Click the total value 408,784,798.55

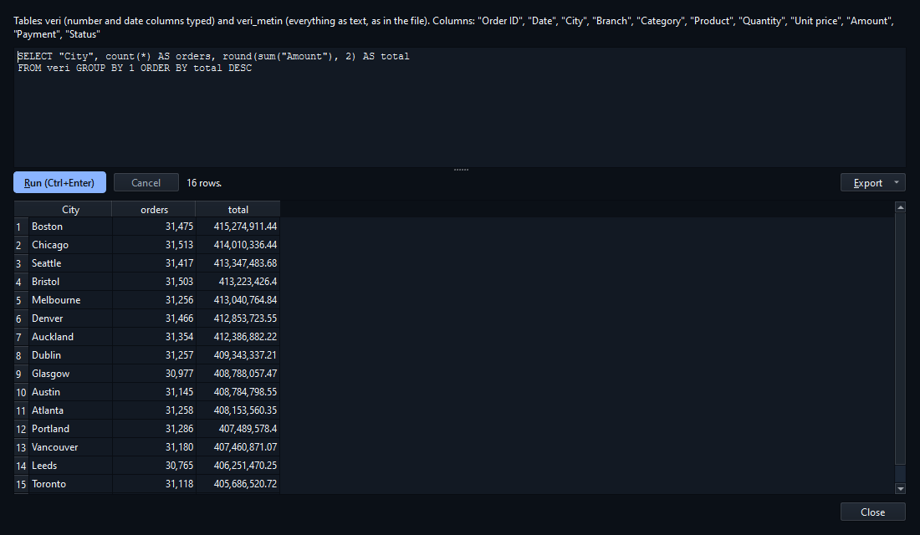[238, 392]
